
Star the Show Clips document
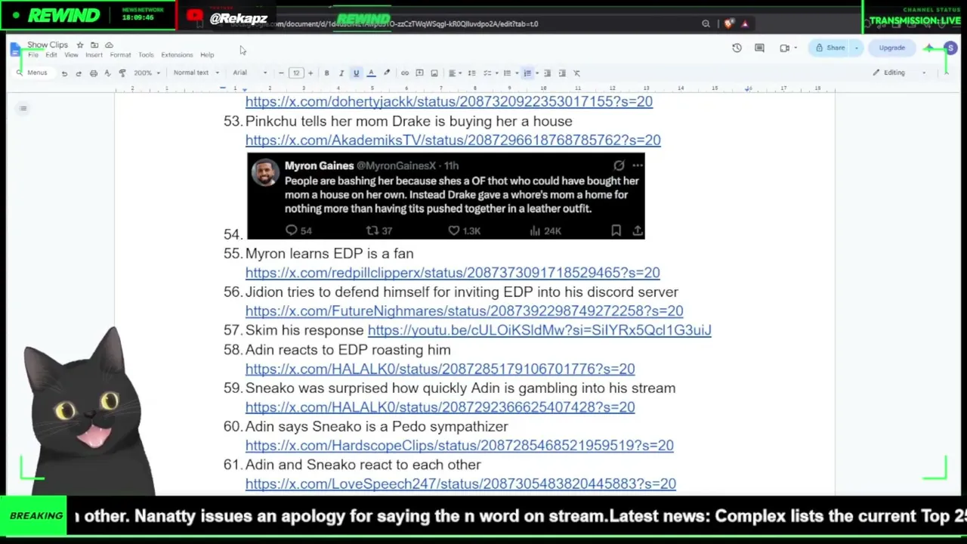point(80,45)
